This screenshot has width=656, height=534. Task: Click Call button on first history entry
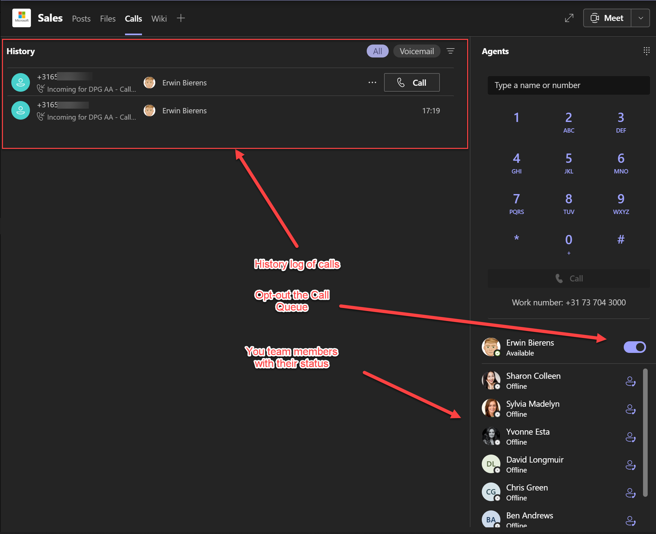tap(412, 82)
